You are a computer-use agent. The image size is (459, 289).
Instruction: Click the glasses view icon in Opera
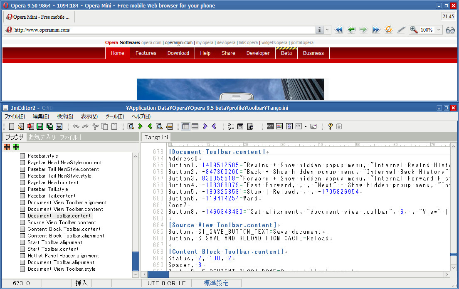(450, 30)
